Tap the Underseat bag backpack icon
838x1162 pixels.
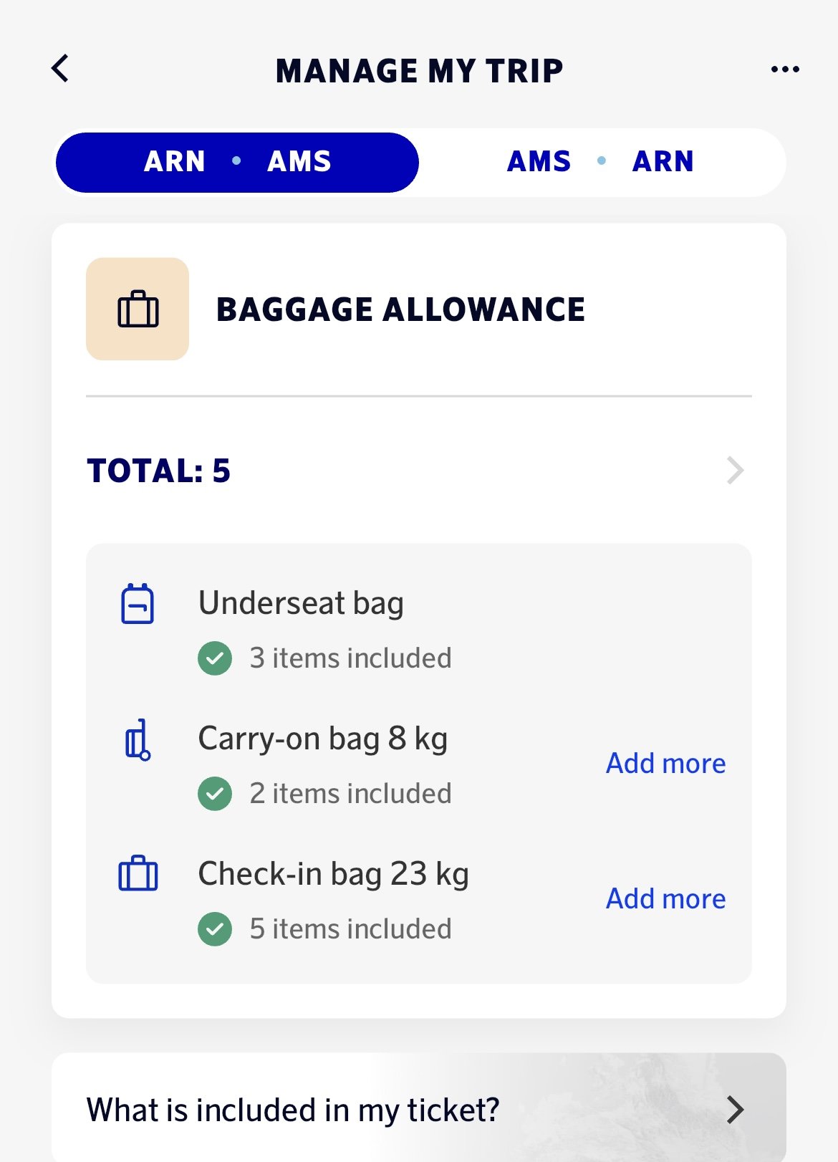[138, 604]
